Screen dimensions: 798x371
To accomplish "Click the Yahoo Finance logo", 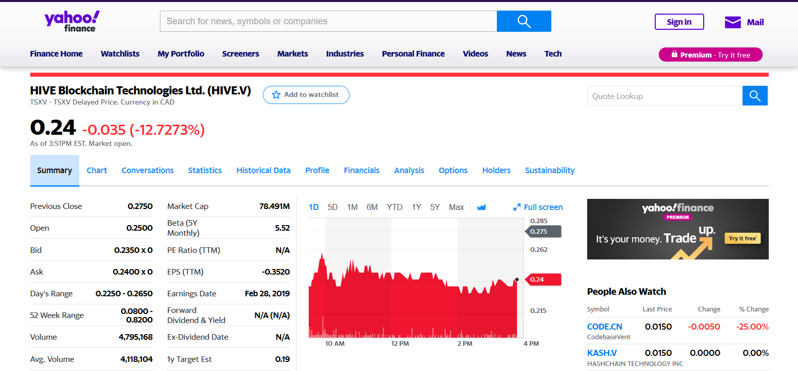I will click(x=72, y=21).
